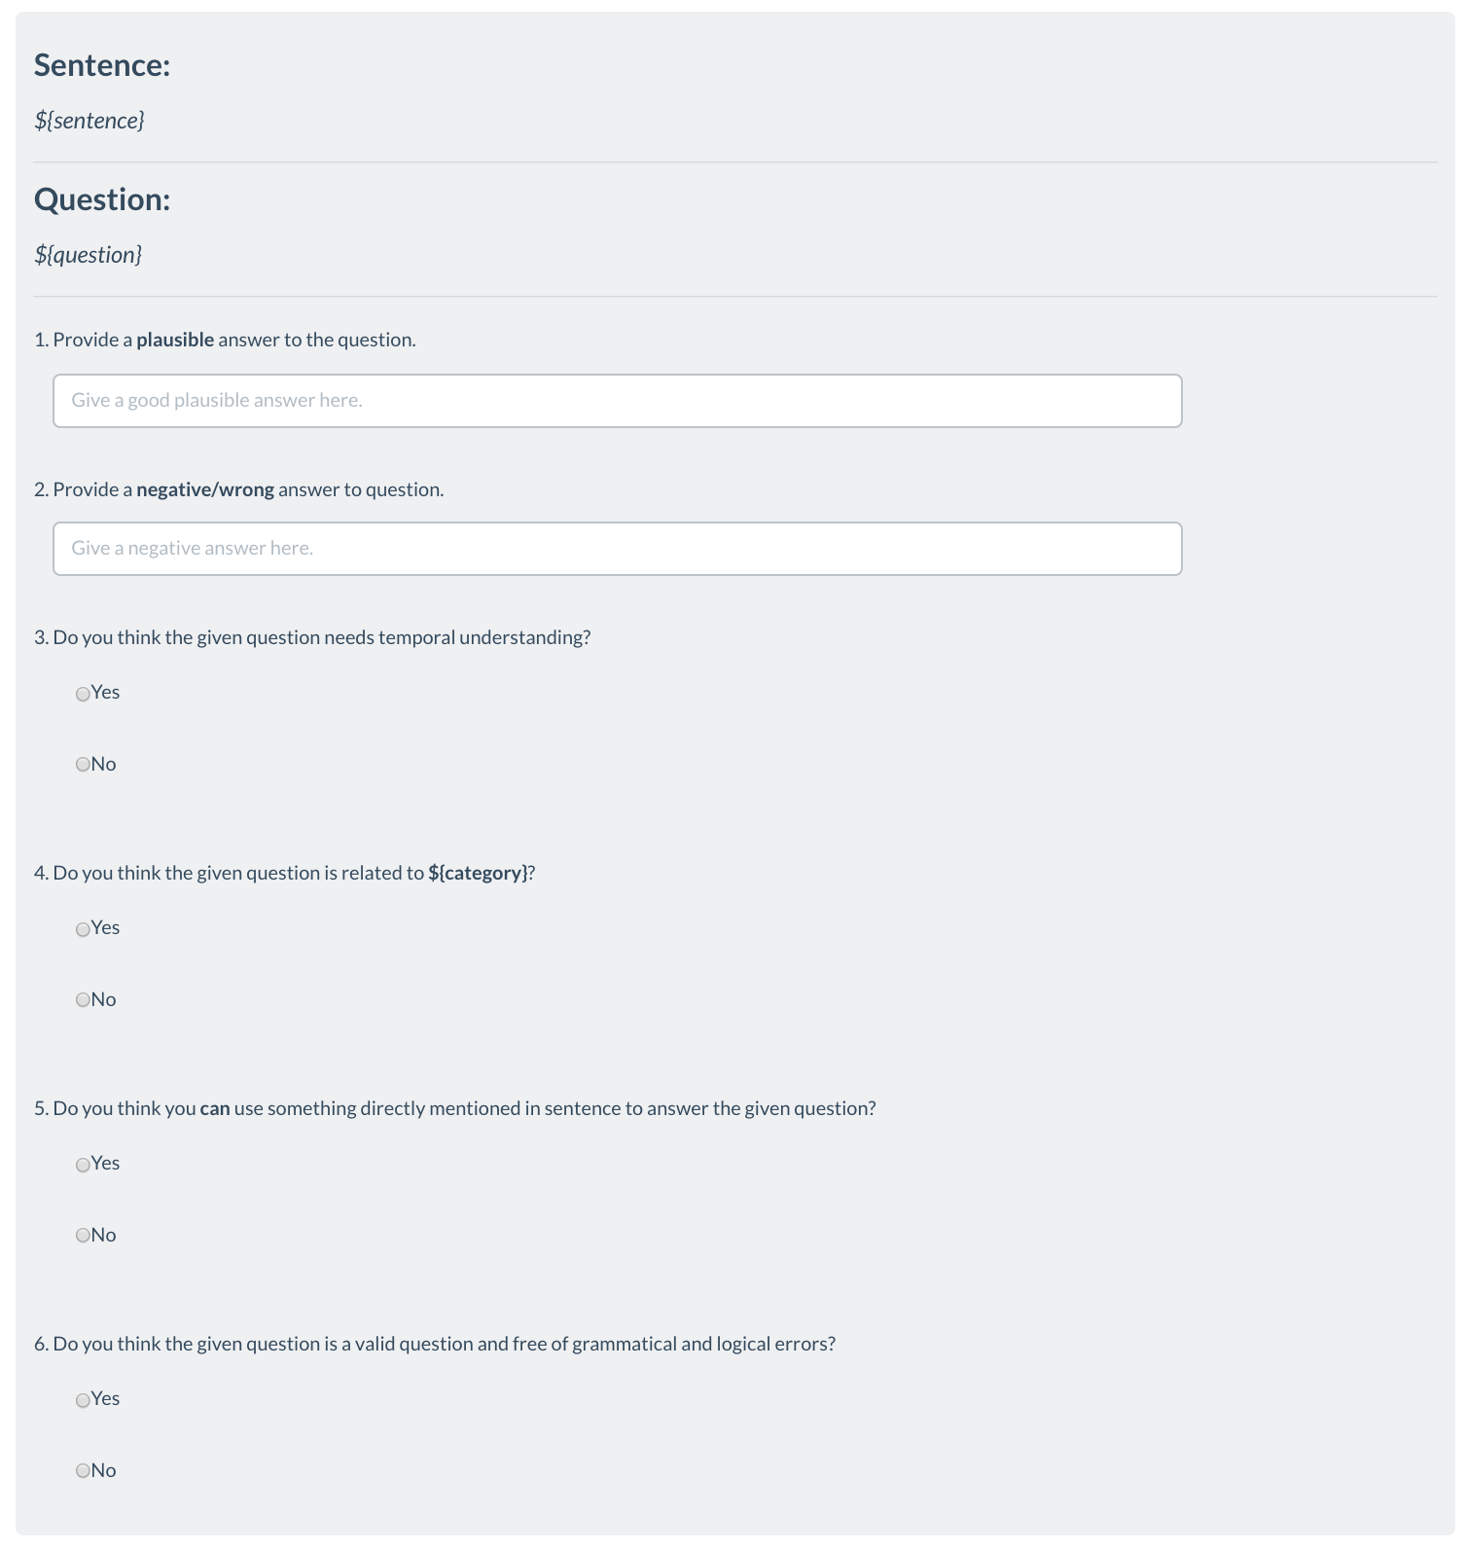Click the bold ${category} text

(478, 873)
